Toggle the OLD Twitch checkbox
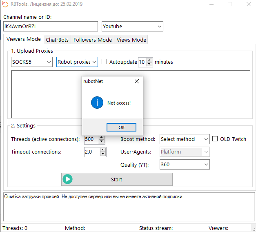 point(215,139)
